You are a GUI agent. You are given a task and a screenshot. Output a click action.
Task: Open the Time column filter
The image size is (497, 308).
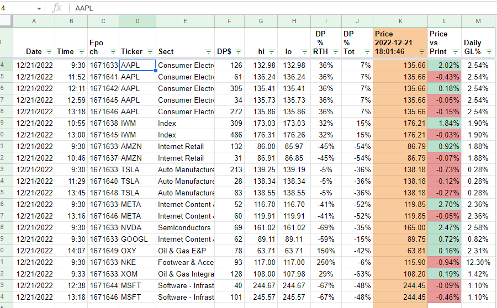point(82,52)
